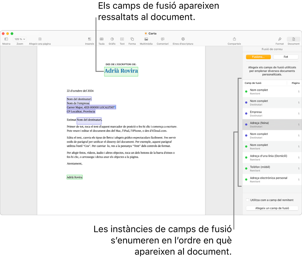Insert a table with Taula icon

(102, 39)
